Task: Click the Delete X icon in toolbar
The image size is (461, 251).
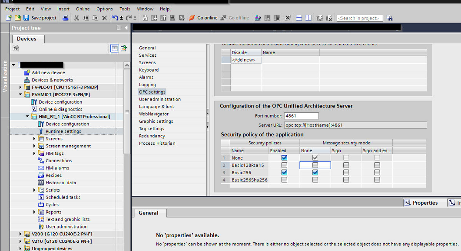Action: (104, 18)
